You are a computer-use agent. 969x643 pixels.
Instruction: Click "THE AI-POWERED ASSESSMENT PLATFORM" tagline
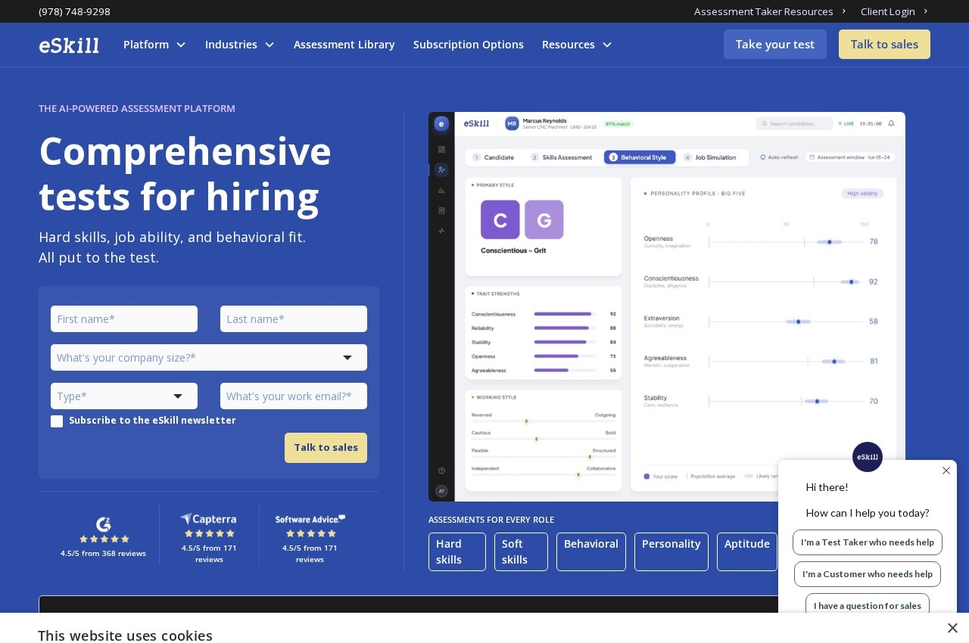pos(137,108)
